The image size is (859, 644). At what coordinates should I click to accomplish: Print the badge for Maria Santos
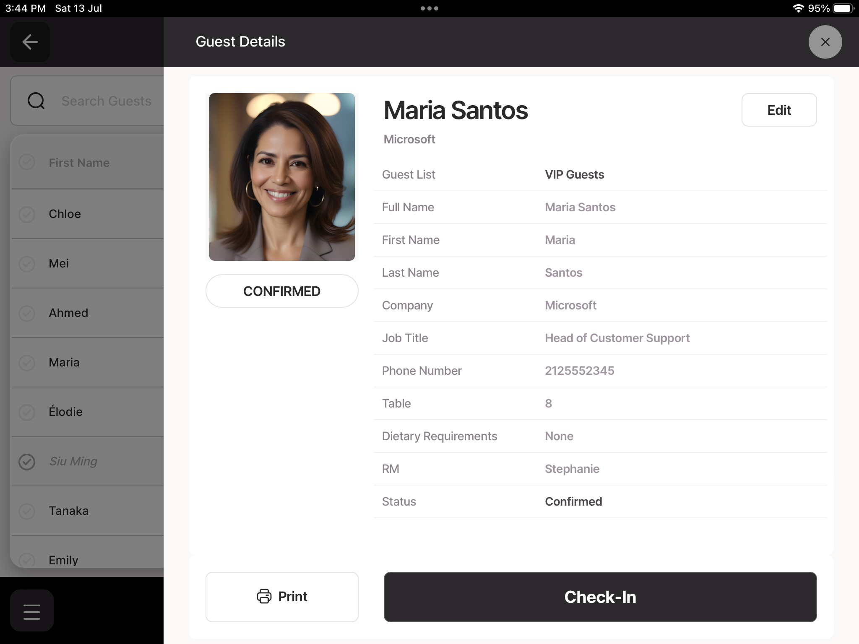pyautogui.click(x=282, y=597)
